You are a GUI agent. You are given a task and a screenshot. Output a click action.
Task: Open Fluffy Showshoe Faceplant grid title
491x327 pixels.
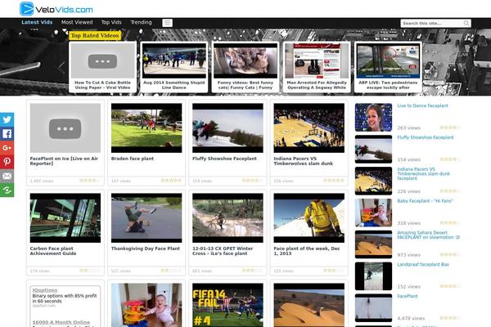tap(224, 159)
